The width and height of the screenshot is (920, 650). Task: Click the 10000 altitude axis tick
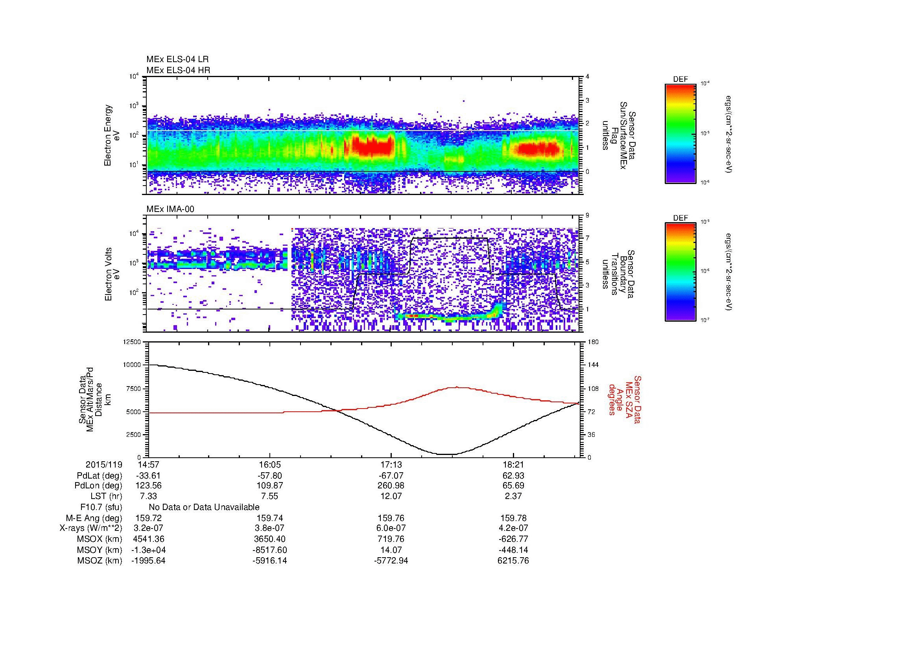tap(132, 365)
